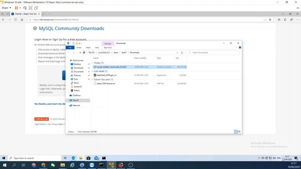This screenshot has width=301, height=169.
Task: Go up one folder level
Action: click(80, 53)
